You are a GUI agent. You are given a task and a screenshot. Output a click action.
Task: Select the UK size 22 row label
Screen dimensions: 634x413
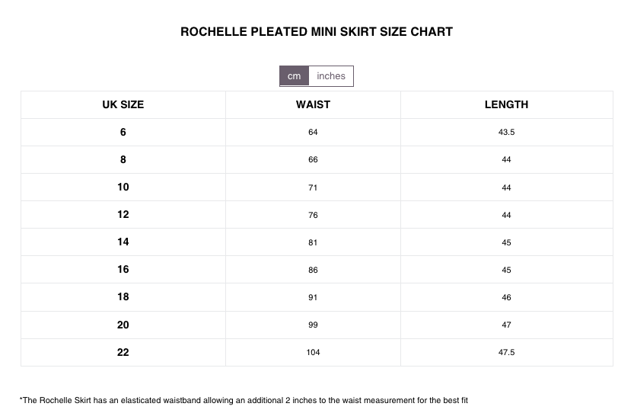(x=123, y=352)
